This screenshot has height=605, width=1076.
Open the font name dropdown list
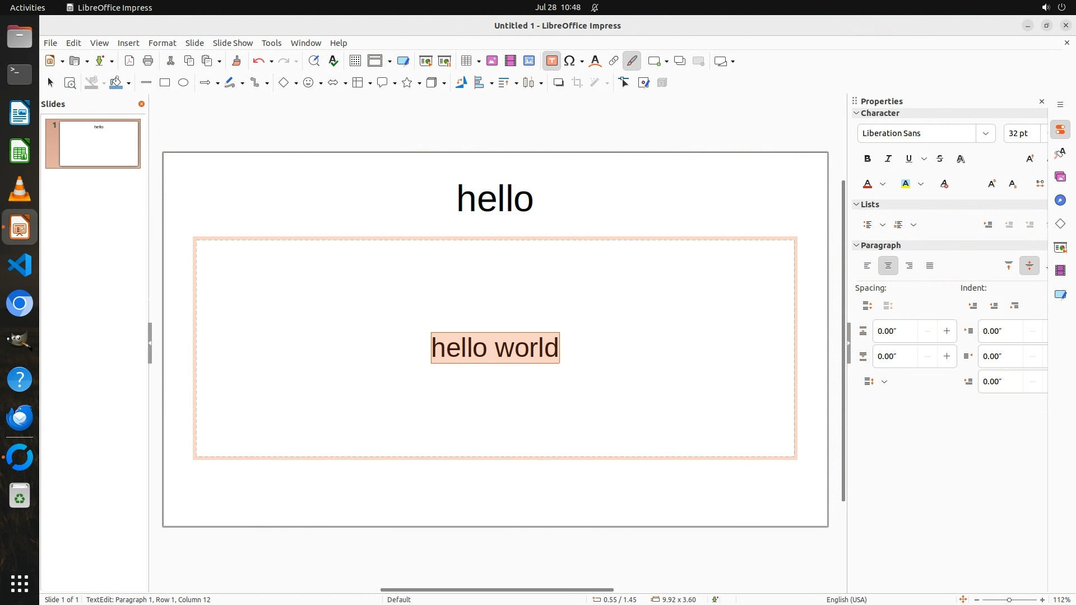click(985, 133)
